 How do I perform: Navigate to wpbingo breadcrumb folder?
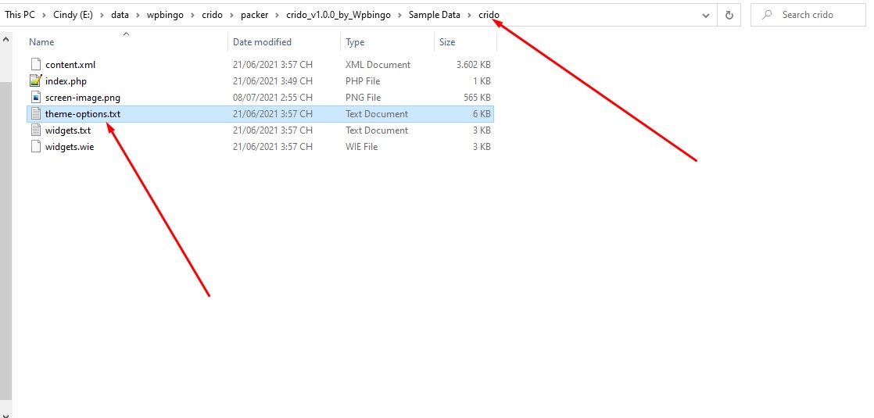coord(165,15)
